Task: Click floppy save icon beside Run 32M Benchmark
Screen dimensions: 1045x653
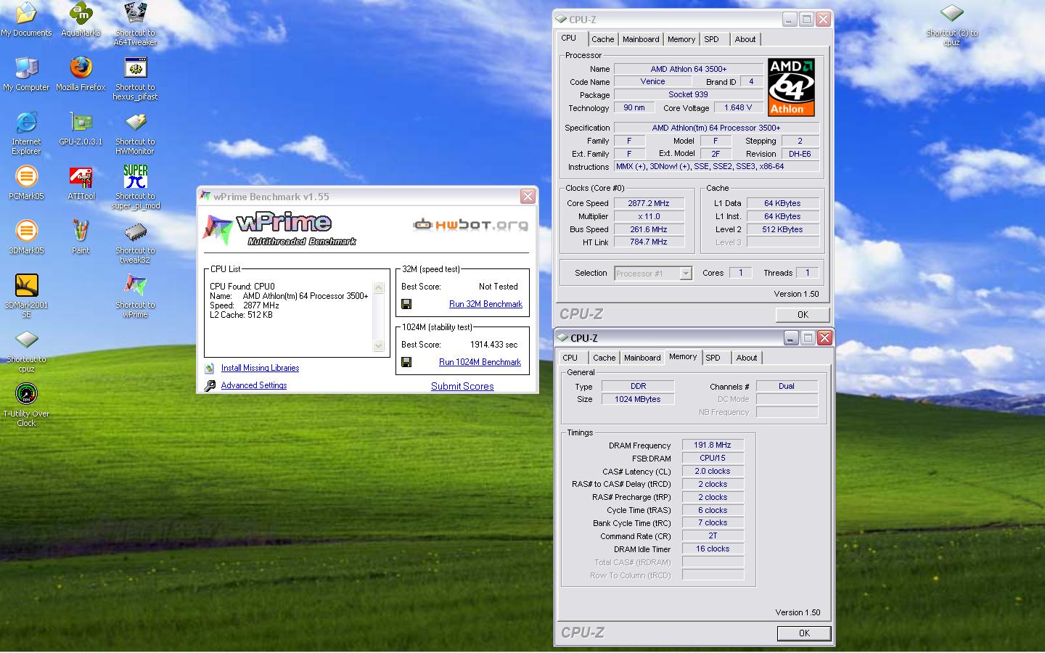Action: [406, 304]
